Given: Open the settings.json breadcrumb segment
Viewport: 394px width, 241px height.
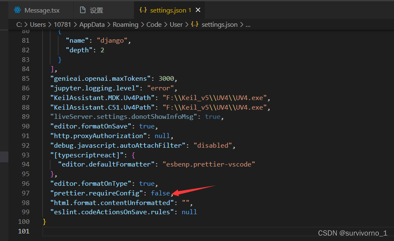Looking at the screenshot, I should (219, 25).
